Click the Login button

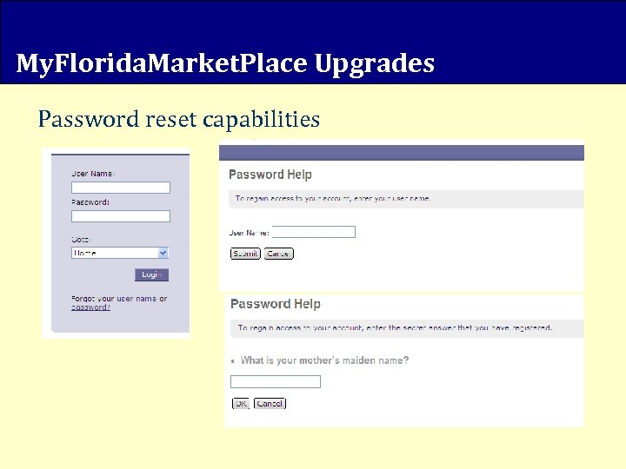pos(151,274)
